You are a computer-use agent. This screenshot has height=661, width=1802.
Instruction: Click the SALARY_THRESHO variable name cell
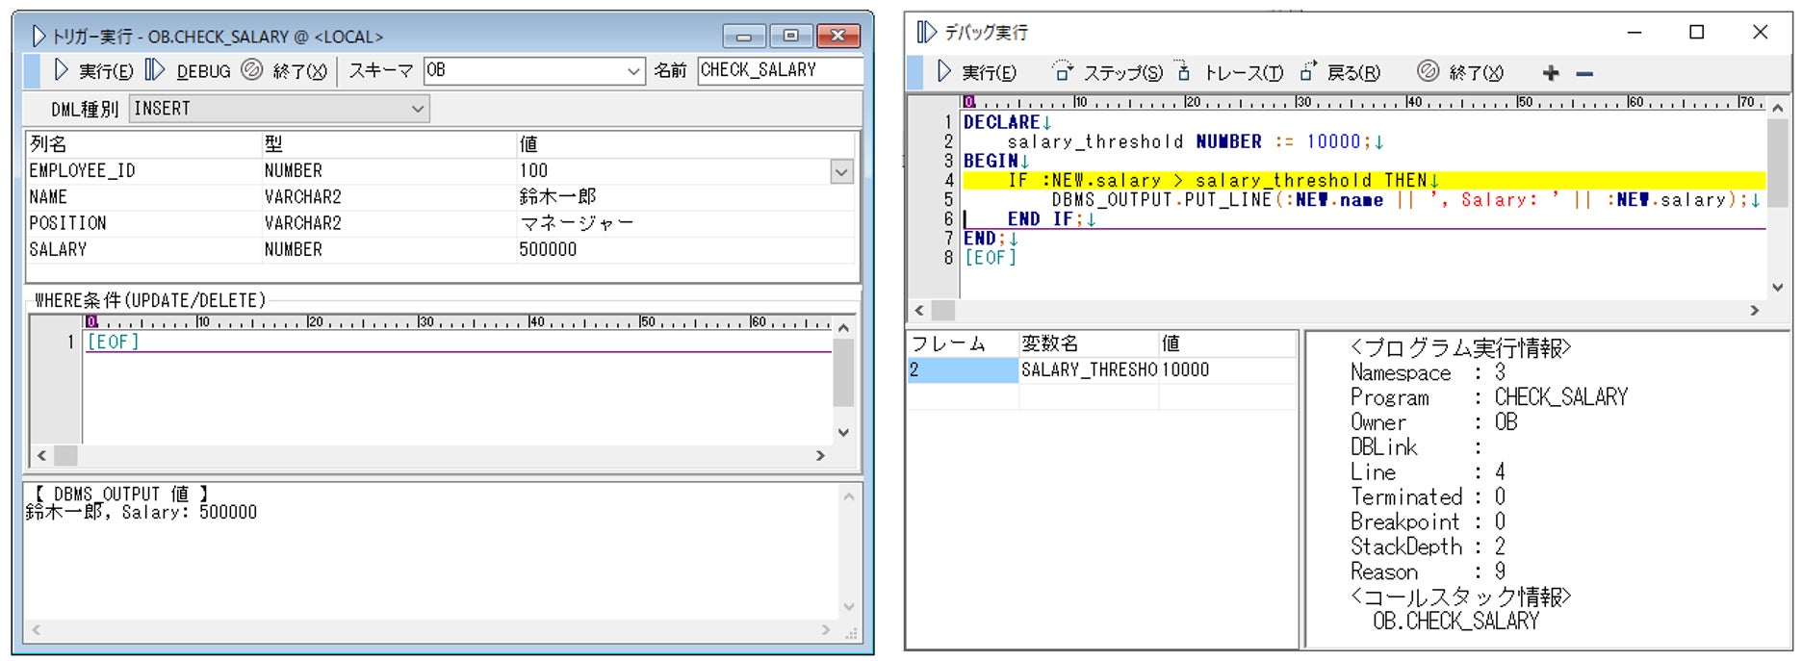tap(1089, 370)
